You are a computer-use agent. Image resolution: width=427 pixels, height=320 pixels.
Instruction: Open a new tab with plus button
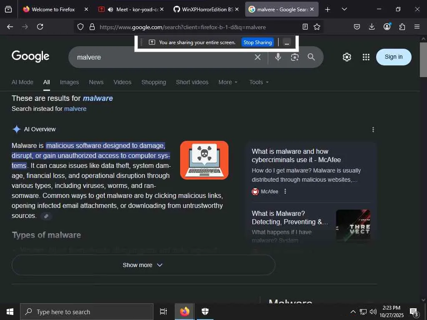[328, 10]
